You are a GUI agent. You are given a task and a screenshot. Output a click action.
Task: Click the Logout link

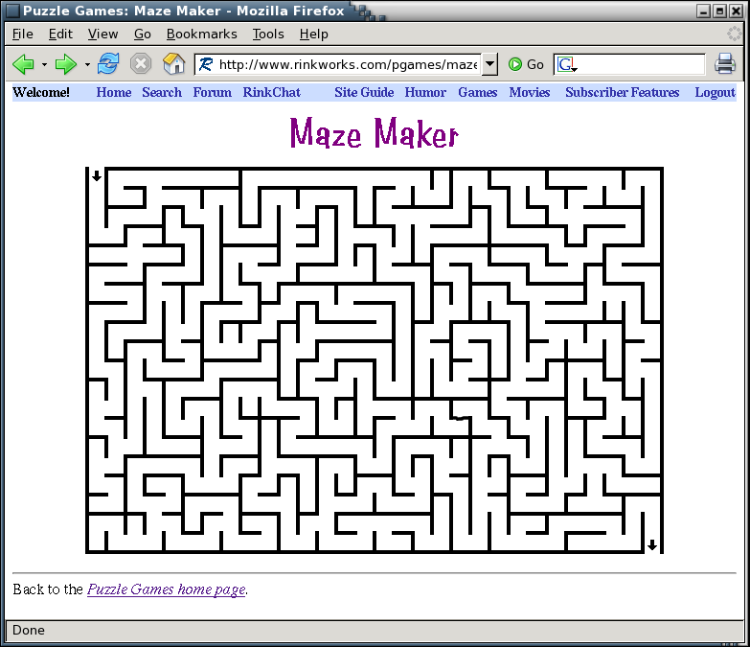[x=715, y=92]
